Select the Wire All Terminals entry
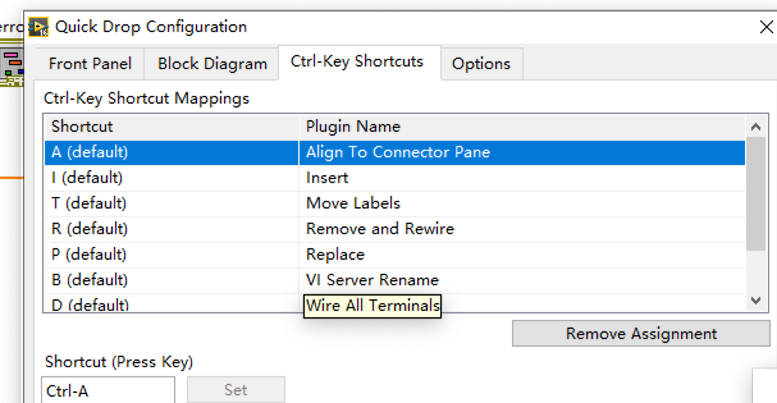This screenshot has height=403, width=777. pos(373,305)
